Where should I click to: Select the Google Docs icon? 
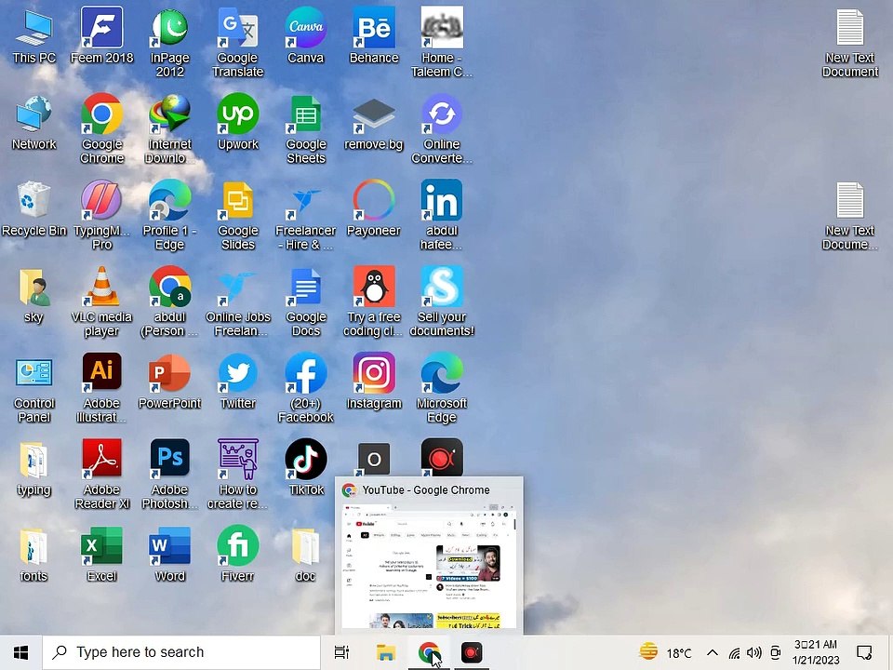[x=306, y=303]
